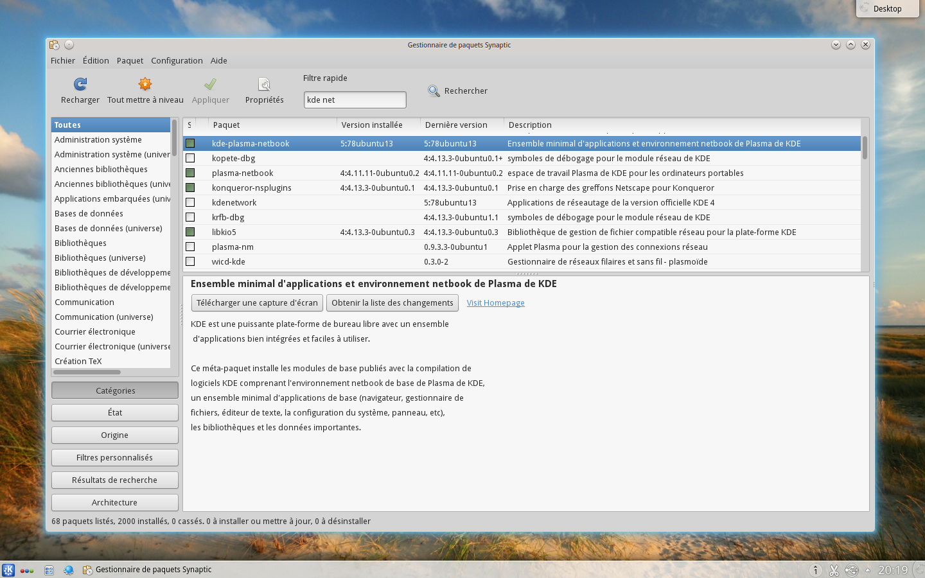Click the Filtre rapide text field
Viewport: 925px width, 578px height.
click(x=355, y=100)
